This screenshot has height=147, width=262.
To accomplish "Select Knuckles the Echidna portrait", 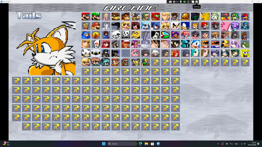I will coord(205,26).
